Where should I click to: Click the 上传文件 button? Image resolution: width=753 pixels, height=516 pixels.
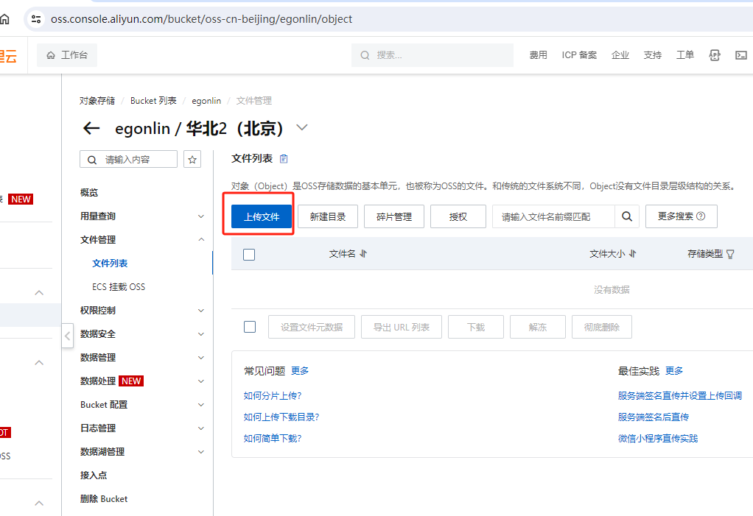pos(262,216)
